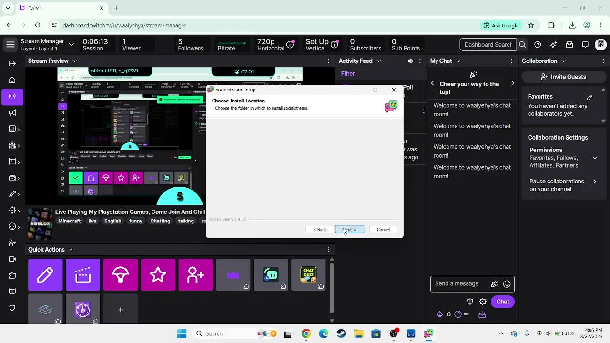Click Next in socialstream Setup

point(349,230)
